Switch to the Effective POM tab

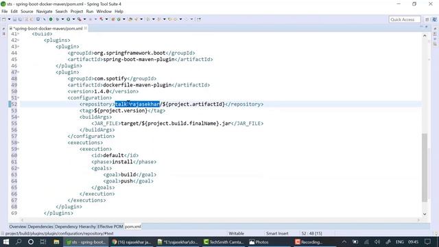click(110, 226)
